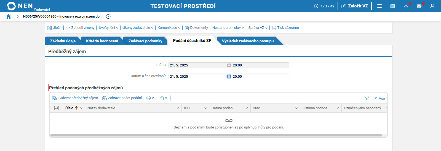Viewport: 441px width, 151px height.
Task: Open the downloads icon in header
Action: click(x=406, y=6)
